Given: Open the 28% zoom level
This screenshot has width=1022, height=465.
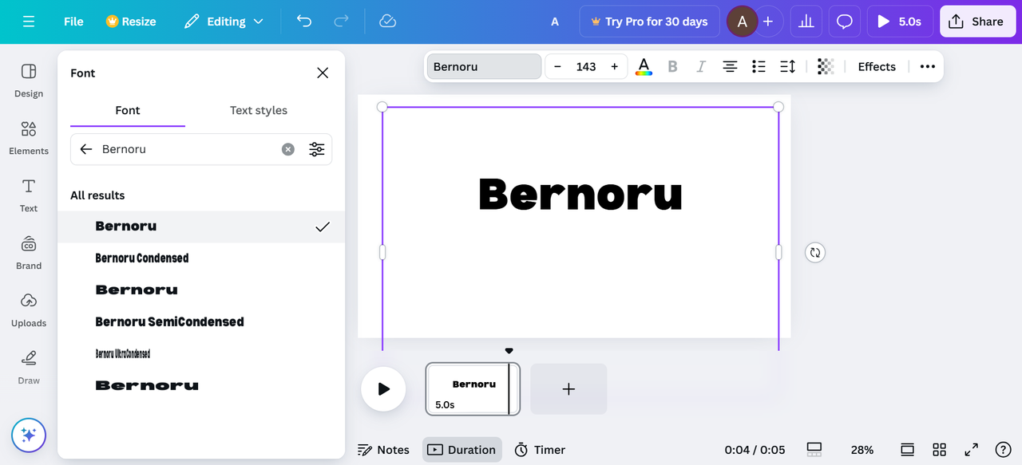Looking at the screenshot, I should tap(862, 450).
